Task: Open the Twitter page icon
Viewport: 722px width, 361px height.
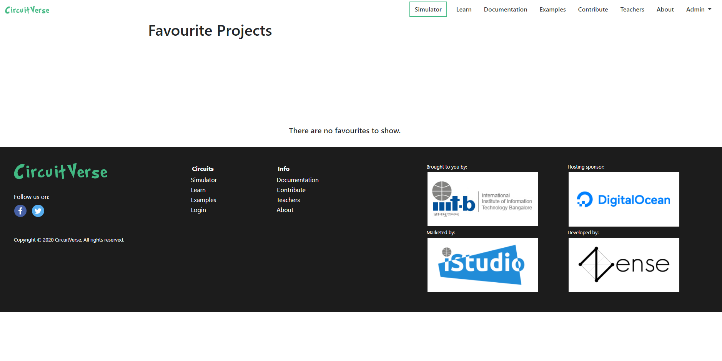Action: 38,211
